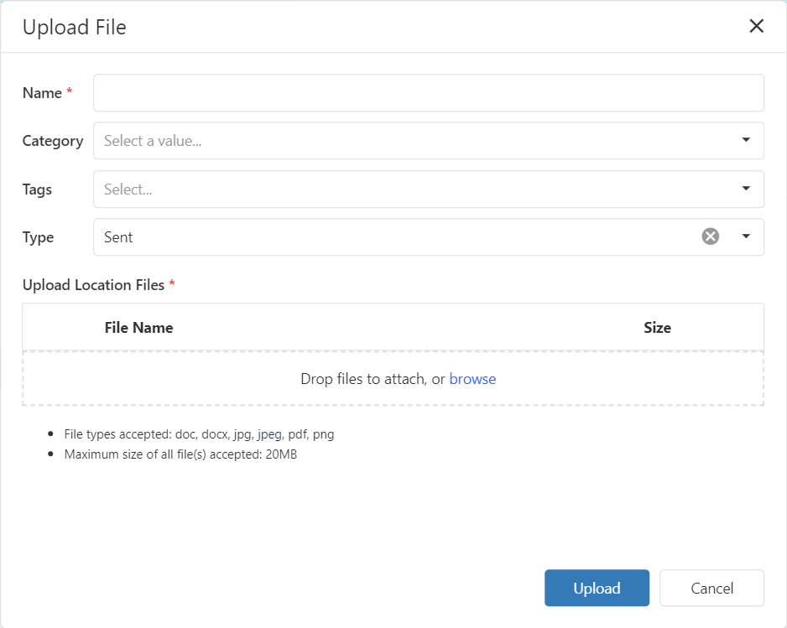Click the Size column header
Image resolution: width=787 pixels, height=628 pixels.
click(x=658, y=328)
